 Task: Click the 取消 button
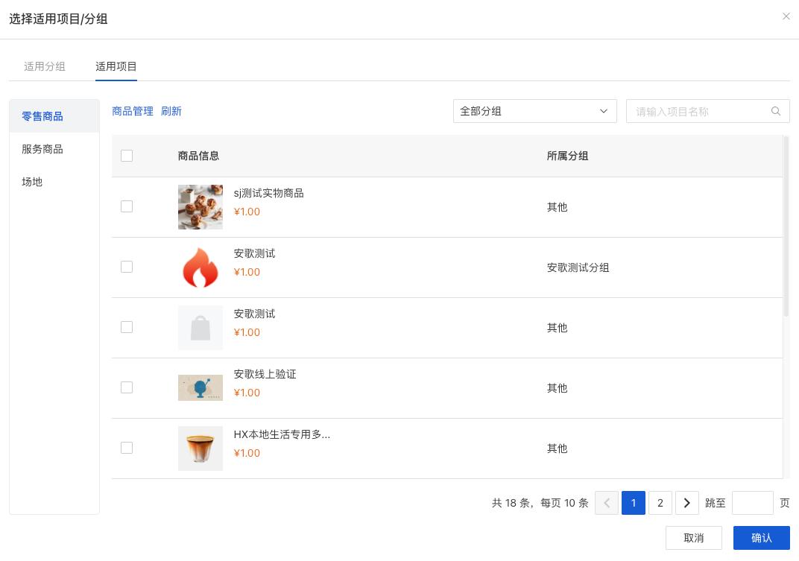693,538
